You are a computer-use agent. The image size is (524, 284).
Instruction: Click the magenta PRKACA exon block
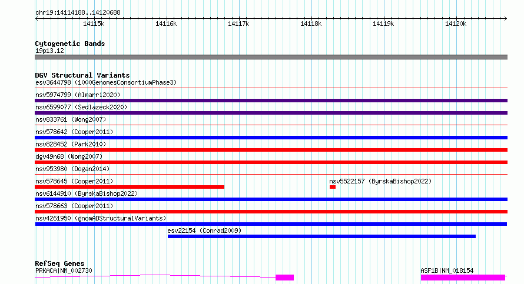click(285, 278)
